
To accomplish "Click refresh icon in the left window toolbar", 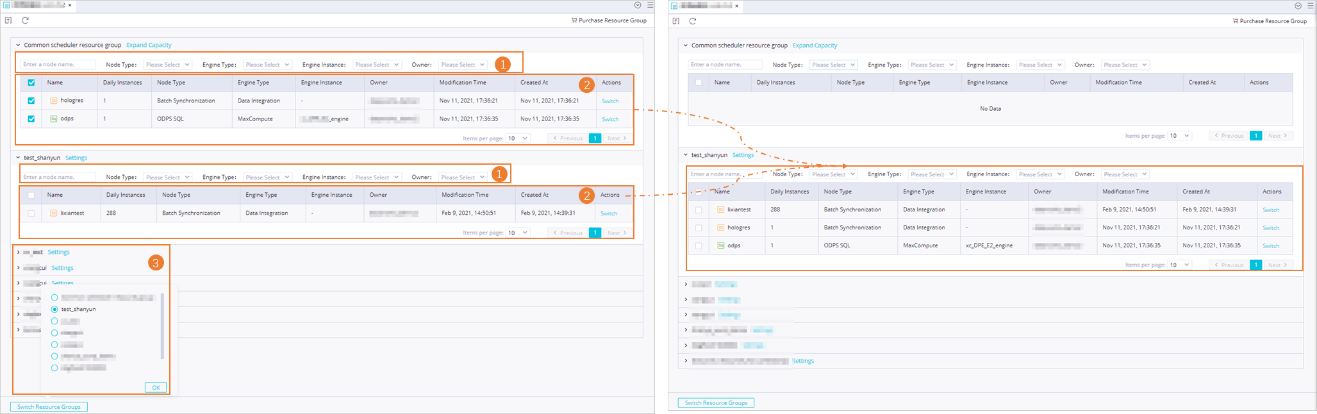I will 25,21.
